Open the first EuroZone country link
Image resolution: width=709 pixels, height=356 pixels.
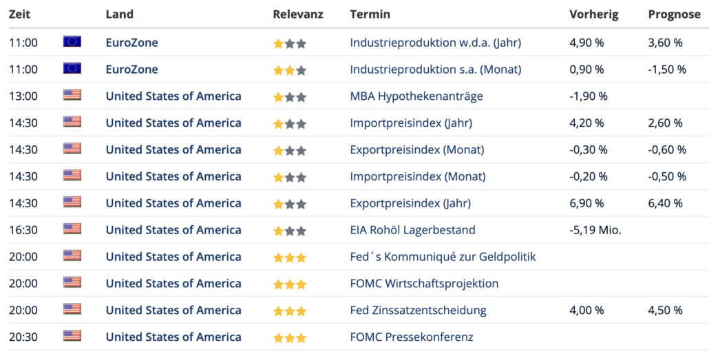click(x=132, y=43)
